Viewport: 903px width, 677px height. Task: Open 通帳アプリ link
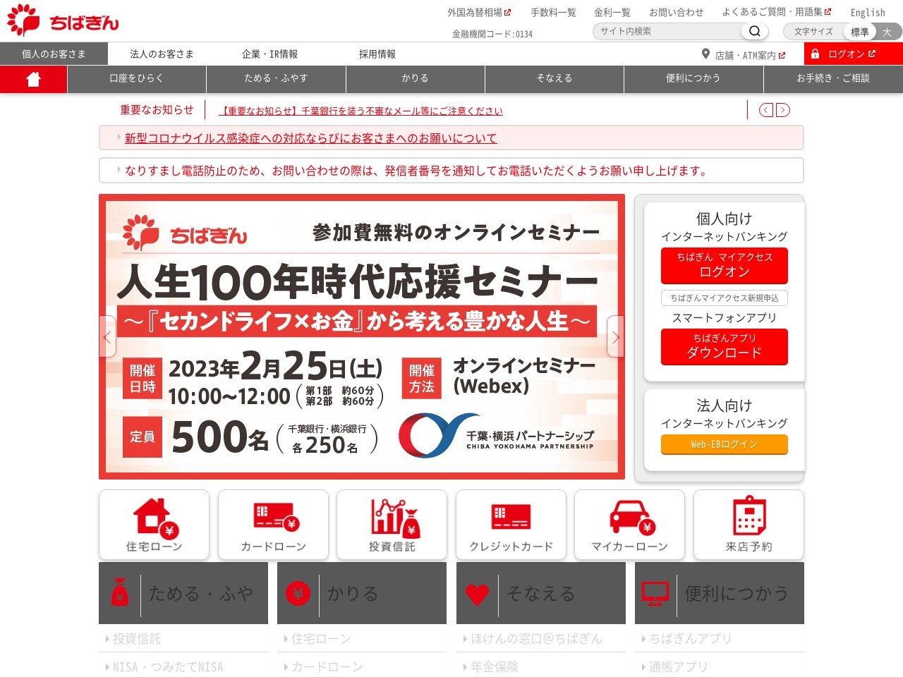tap(678, 667)
